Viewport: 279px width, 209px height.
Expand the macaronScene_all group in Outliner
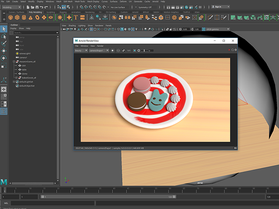(x=14, y=61)
